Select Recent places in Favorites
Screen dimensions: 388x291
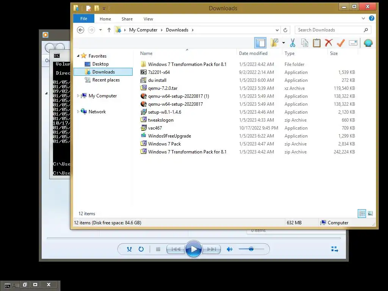click(106, 80)
